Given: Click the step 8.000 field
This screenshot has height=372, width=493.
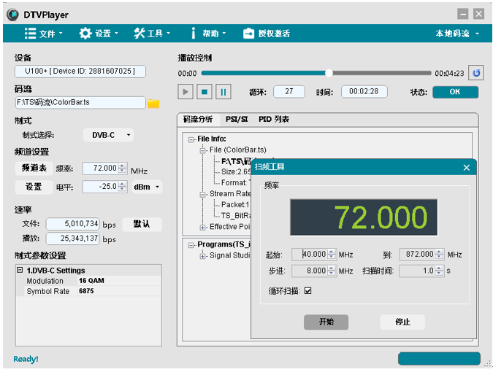Looking at the screenshot, I should coord(310,271).
